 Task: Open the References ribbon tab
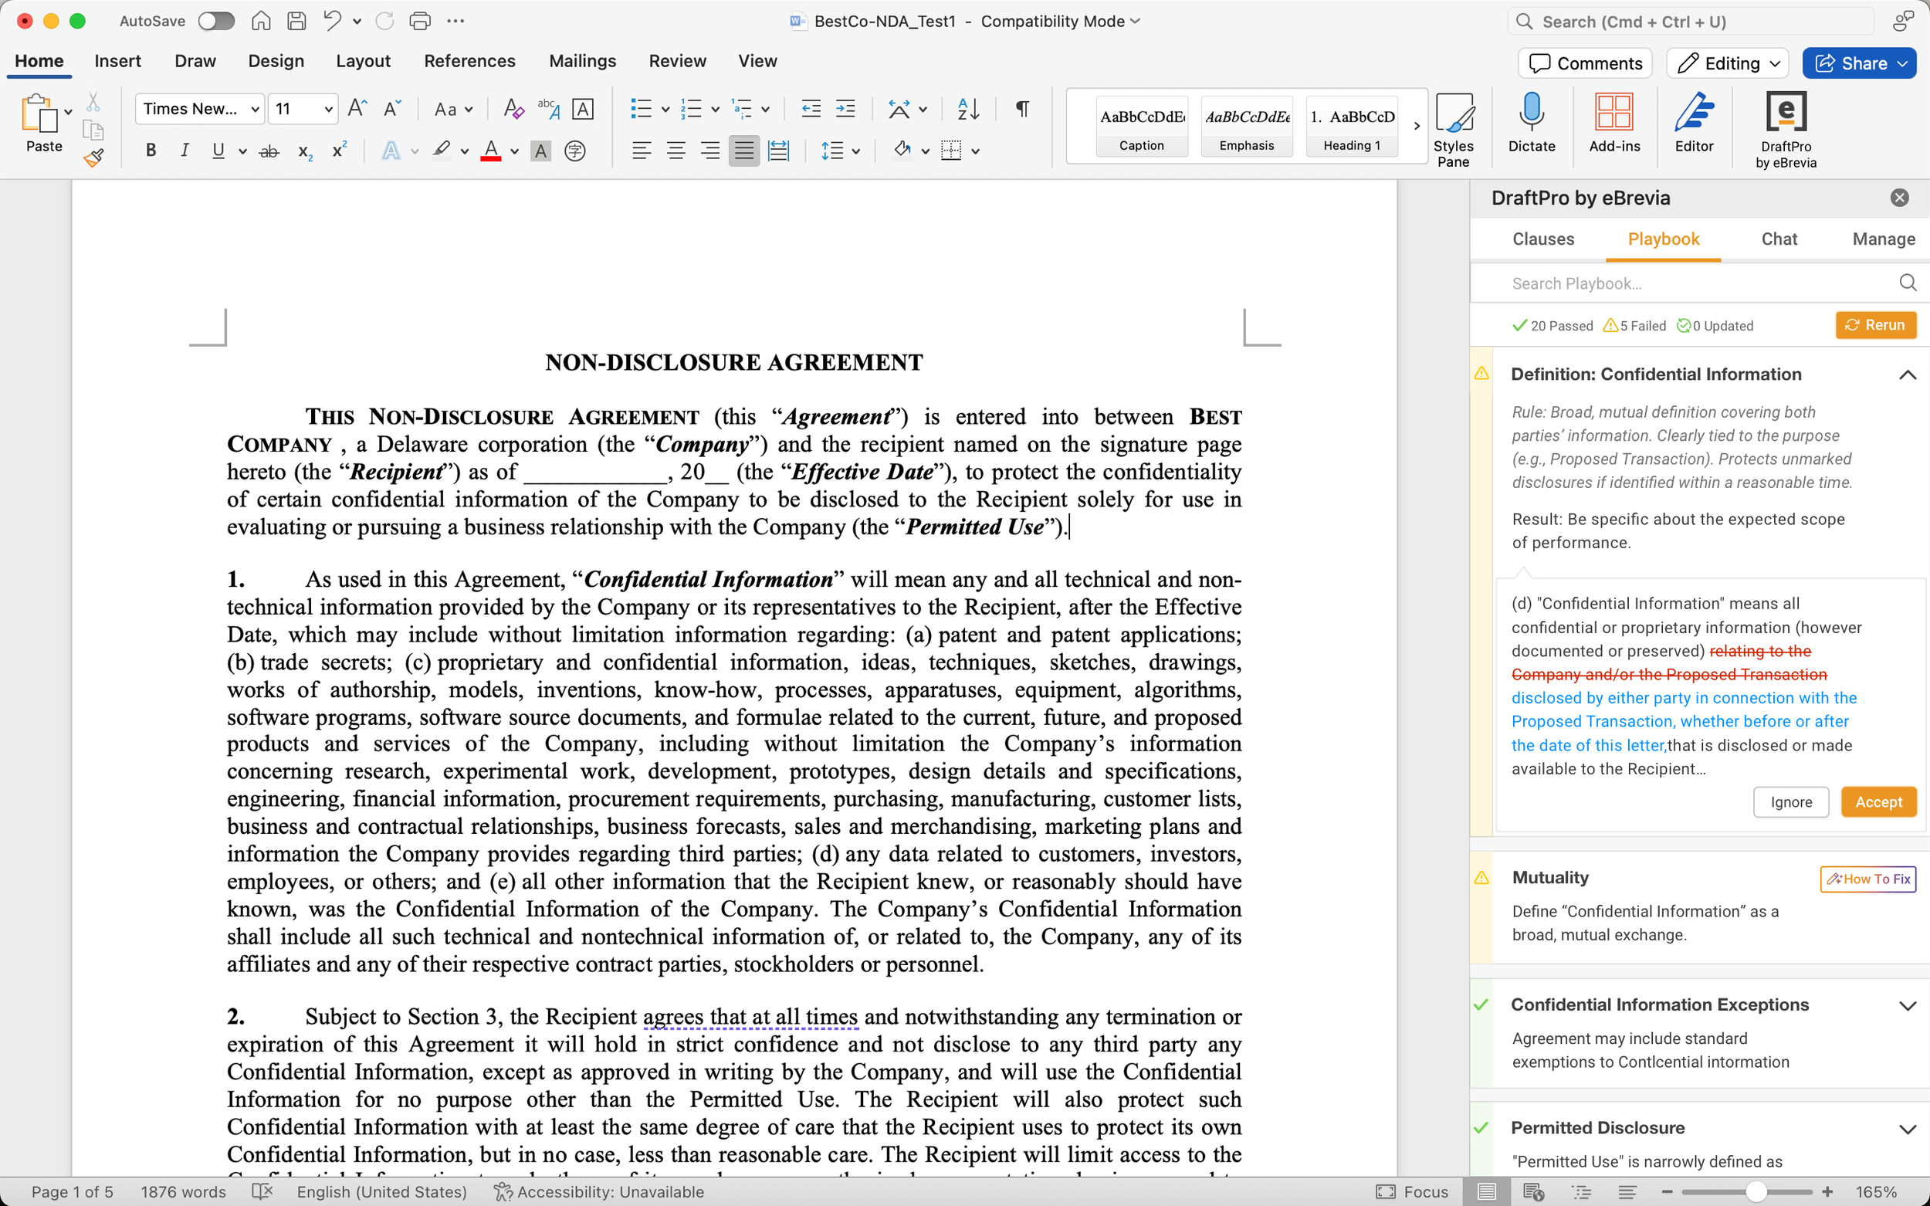click(469, 61)
